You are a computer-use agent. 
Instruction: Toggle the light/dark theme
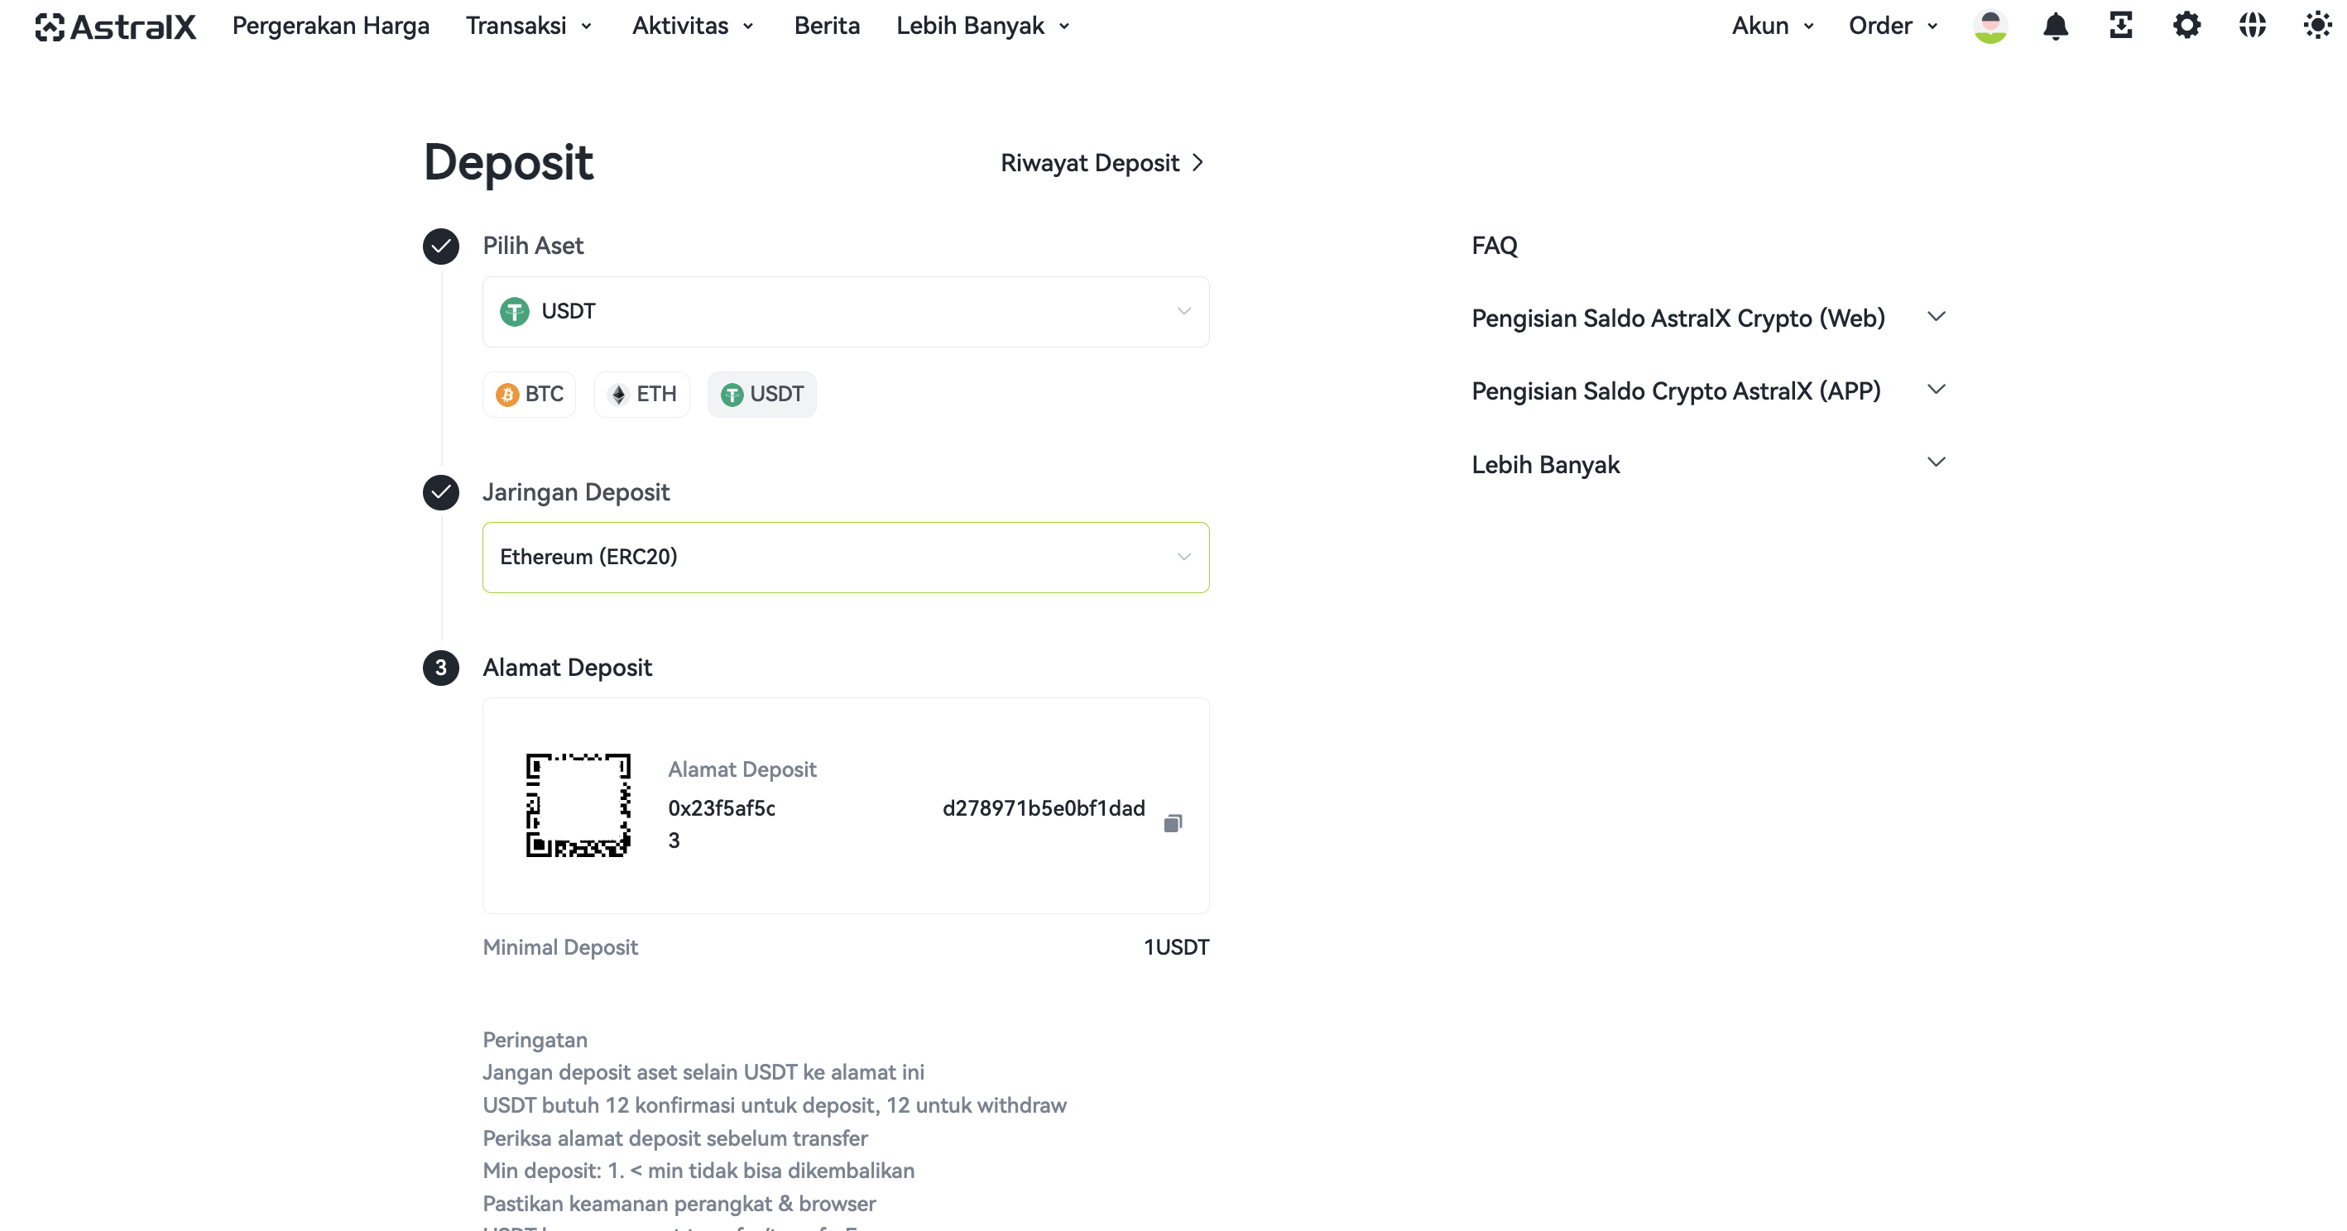[2317, 26]
